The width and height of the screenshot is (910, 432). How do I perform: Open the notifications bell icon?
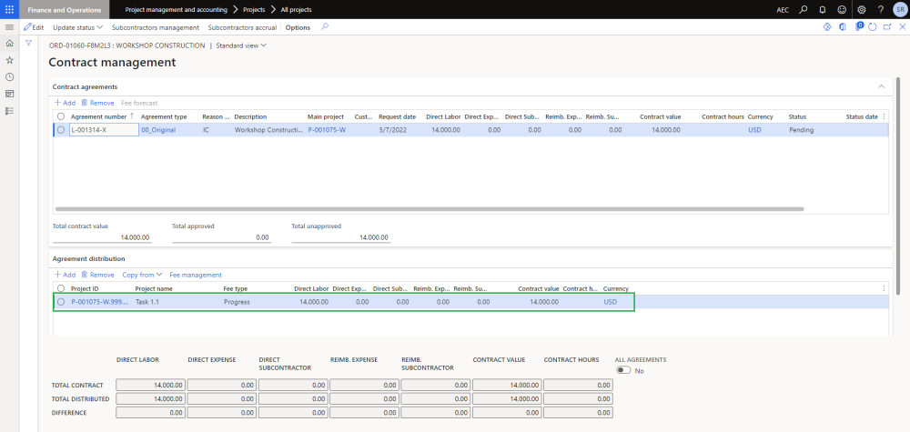pyautogui.click(x=823, y=9)
